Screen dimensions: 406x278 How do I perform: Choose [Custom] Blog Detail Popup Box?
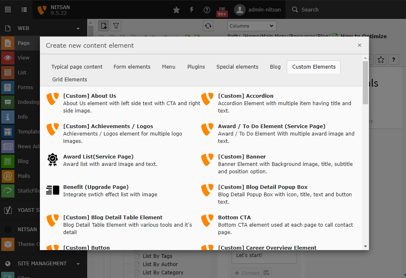278,194
